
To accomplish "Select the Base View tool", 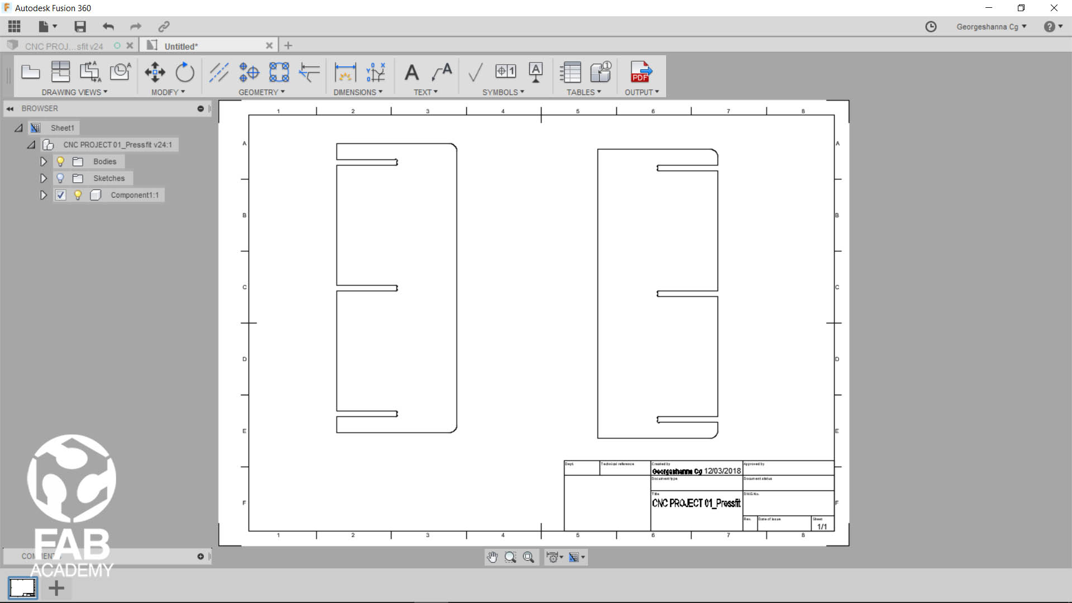I will [31, 72].
